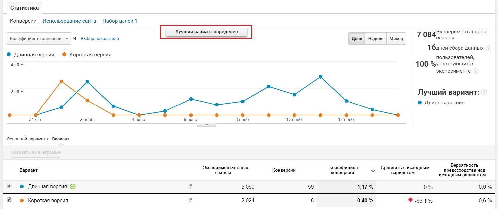
Task: Switch to Использование сайта sub-tab
Action: click(69, 21)
